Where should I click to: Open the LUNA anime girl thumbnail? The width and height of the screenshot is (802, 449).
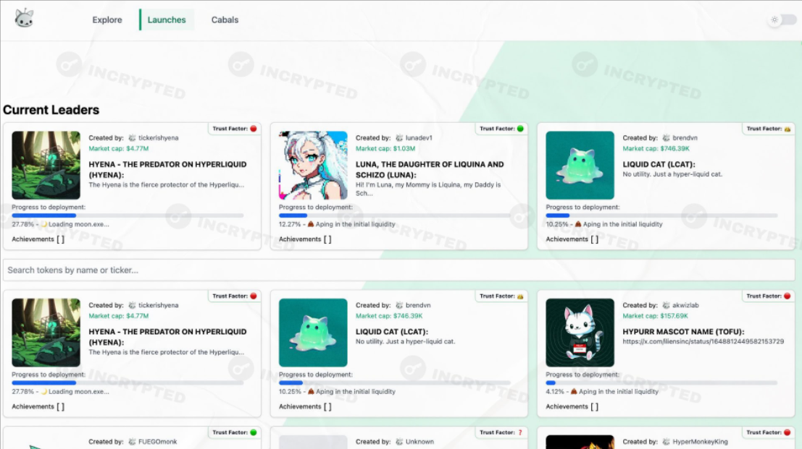313,166
